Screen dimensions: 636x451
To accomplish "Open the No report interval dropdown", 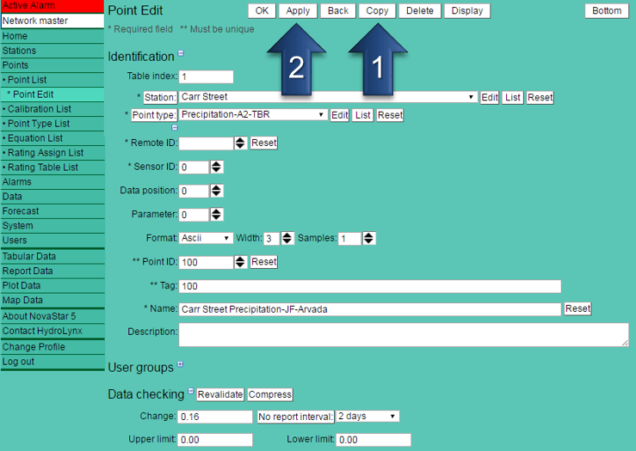I will pyautogui.click(x=367, y=417).
